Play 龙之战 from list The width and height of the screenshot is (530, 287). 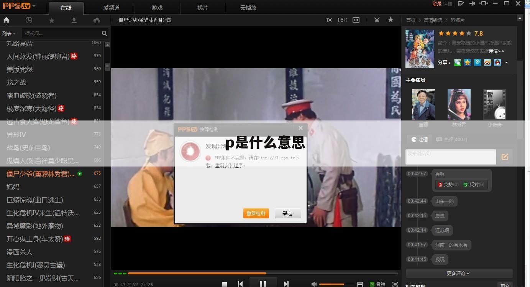tap(52, 82)
